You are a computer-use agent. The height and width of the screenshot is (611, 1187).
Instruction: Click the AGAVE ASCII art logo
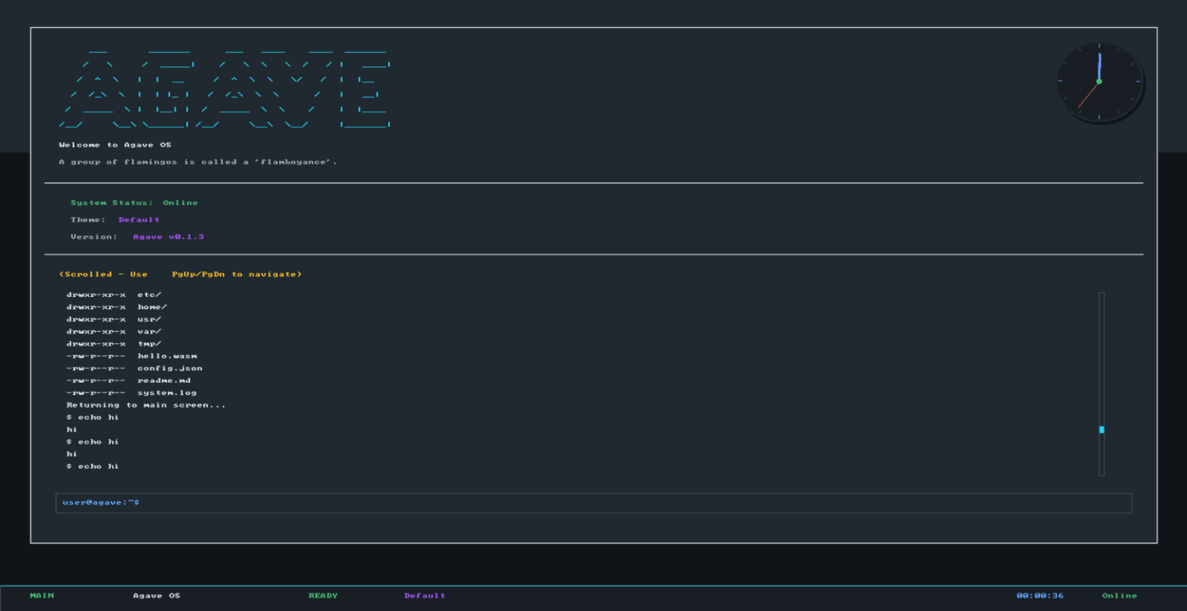point(224,88)
